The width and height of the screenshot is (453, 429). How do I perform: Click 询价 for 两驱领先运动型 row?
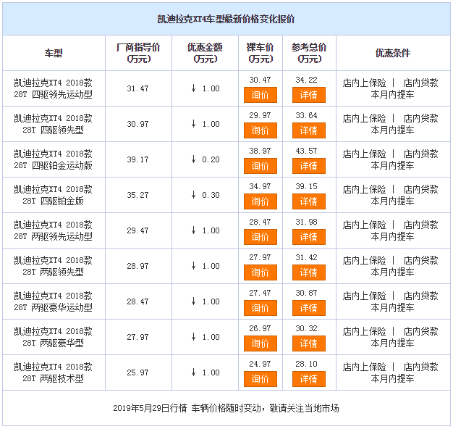click(x=260, y=237)
